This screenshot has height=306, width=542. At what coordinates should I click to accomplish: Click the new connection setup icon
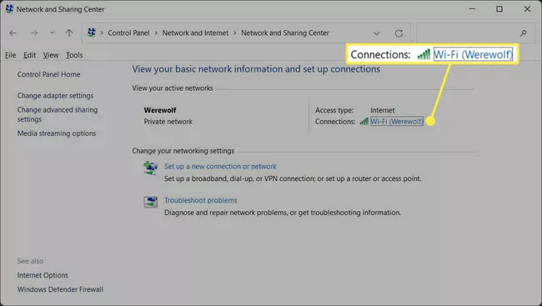click(x=150, y=168)
